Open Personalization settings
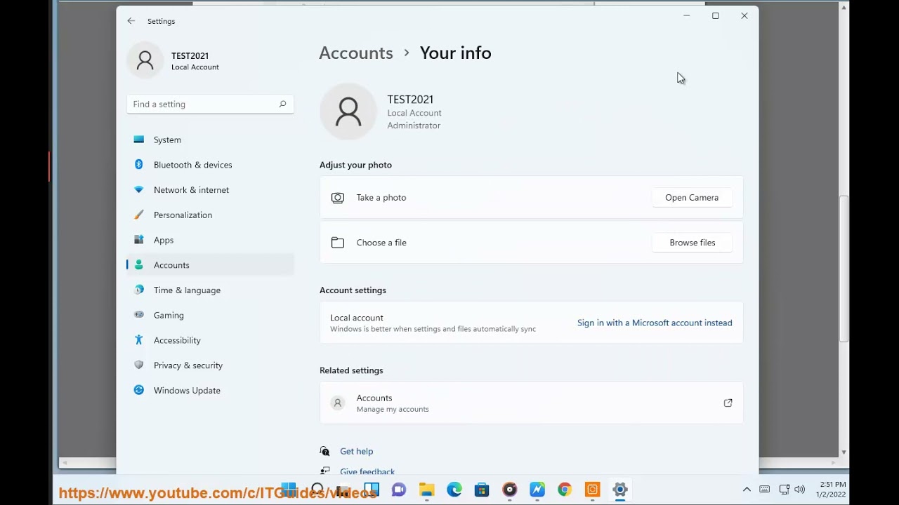 (210, 215)
